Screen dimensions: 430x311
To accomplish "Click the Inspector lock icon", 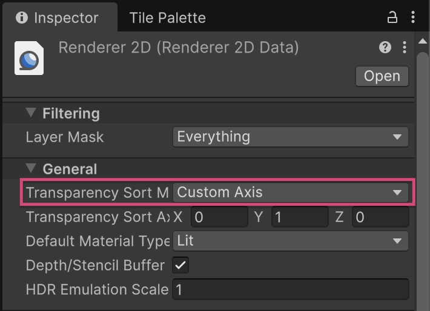I will click(x=392, y=17).
